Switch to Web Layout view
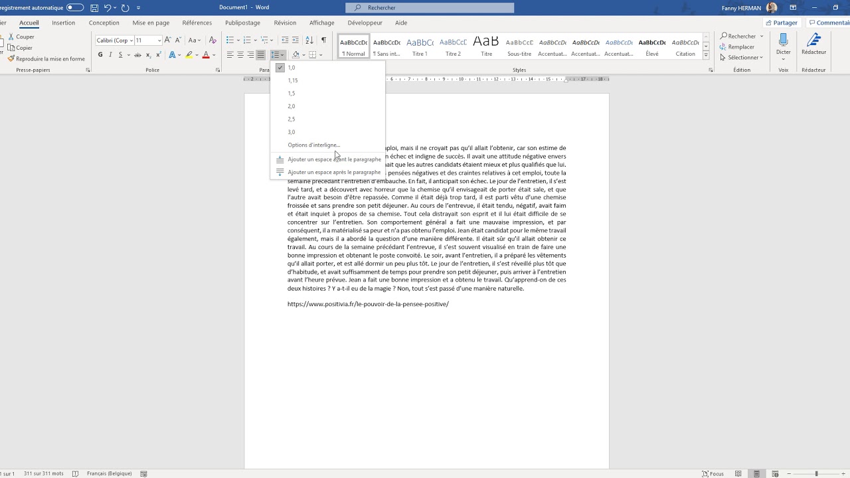This screenshot has height=478, width=850. 774,473
